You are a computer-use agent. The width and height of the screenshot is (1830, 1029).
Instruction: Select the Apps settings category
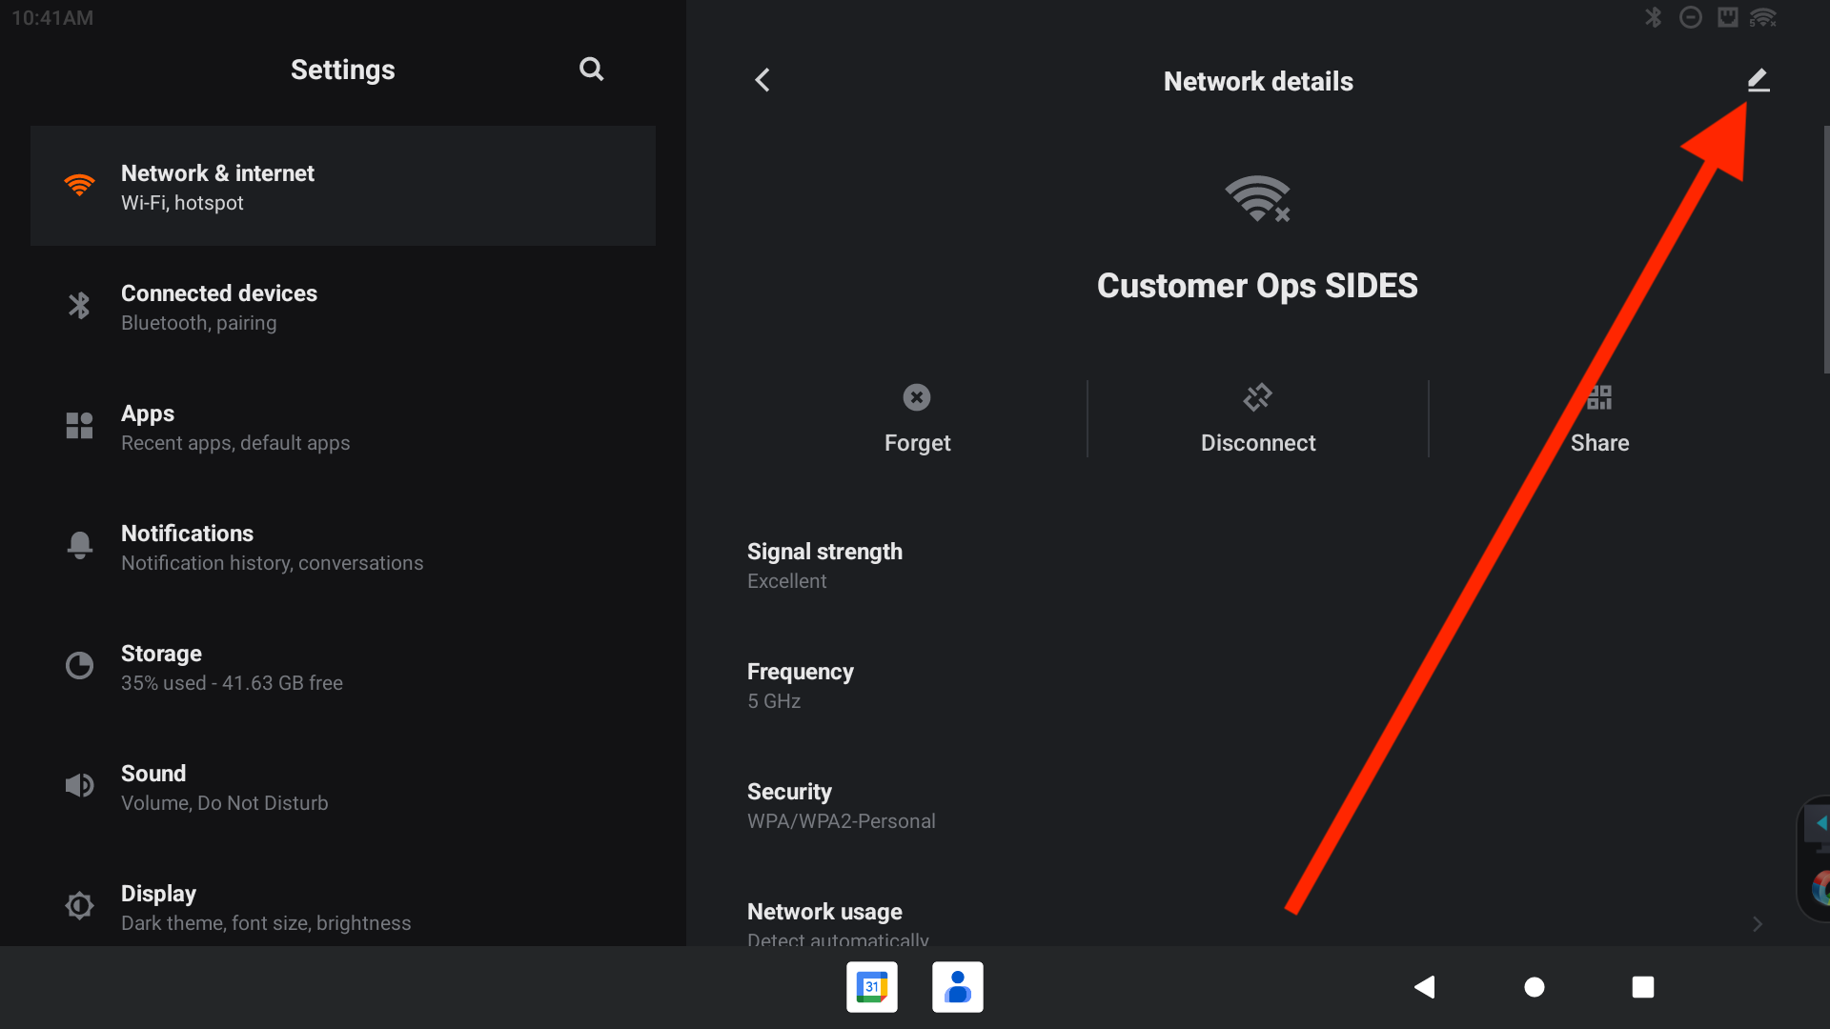pyautogui.click(x=343, y=427)
